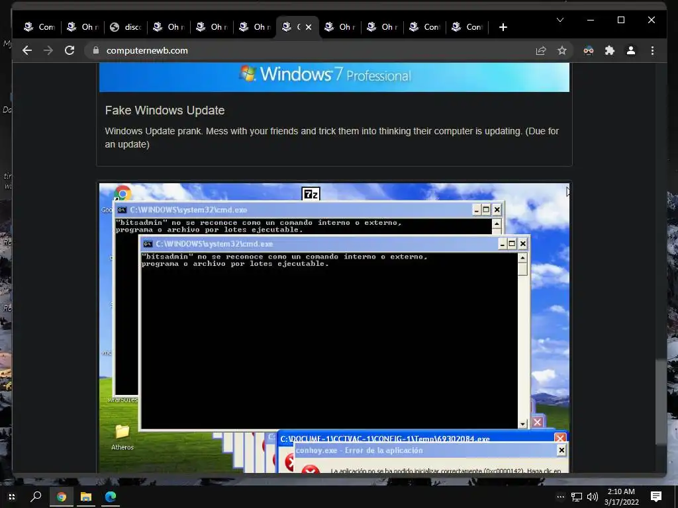
Task: Open File Explorer from the taskbar
Action: (x=85, y=497)
